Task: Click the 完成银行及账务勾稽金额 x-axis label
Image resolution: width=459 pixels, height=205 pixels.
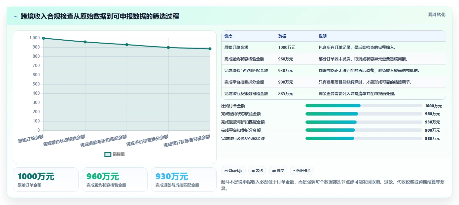Action: click(187, 141)
